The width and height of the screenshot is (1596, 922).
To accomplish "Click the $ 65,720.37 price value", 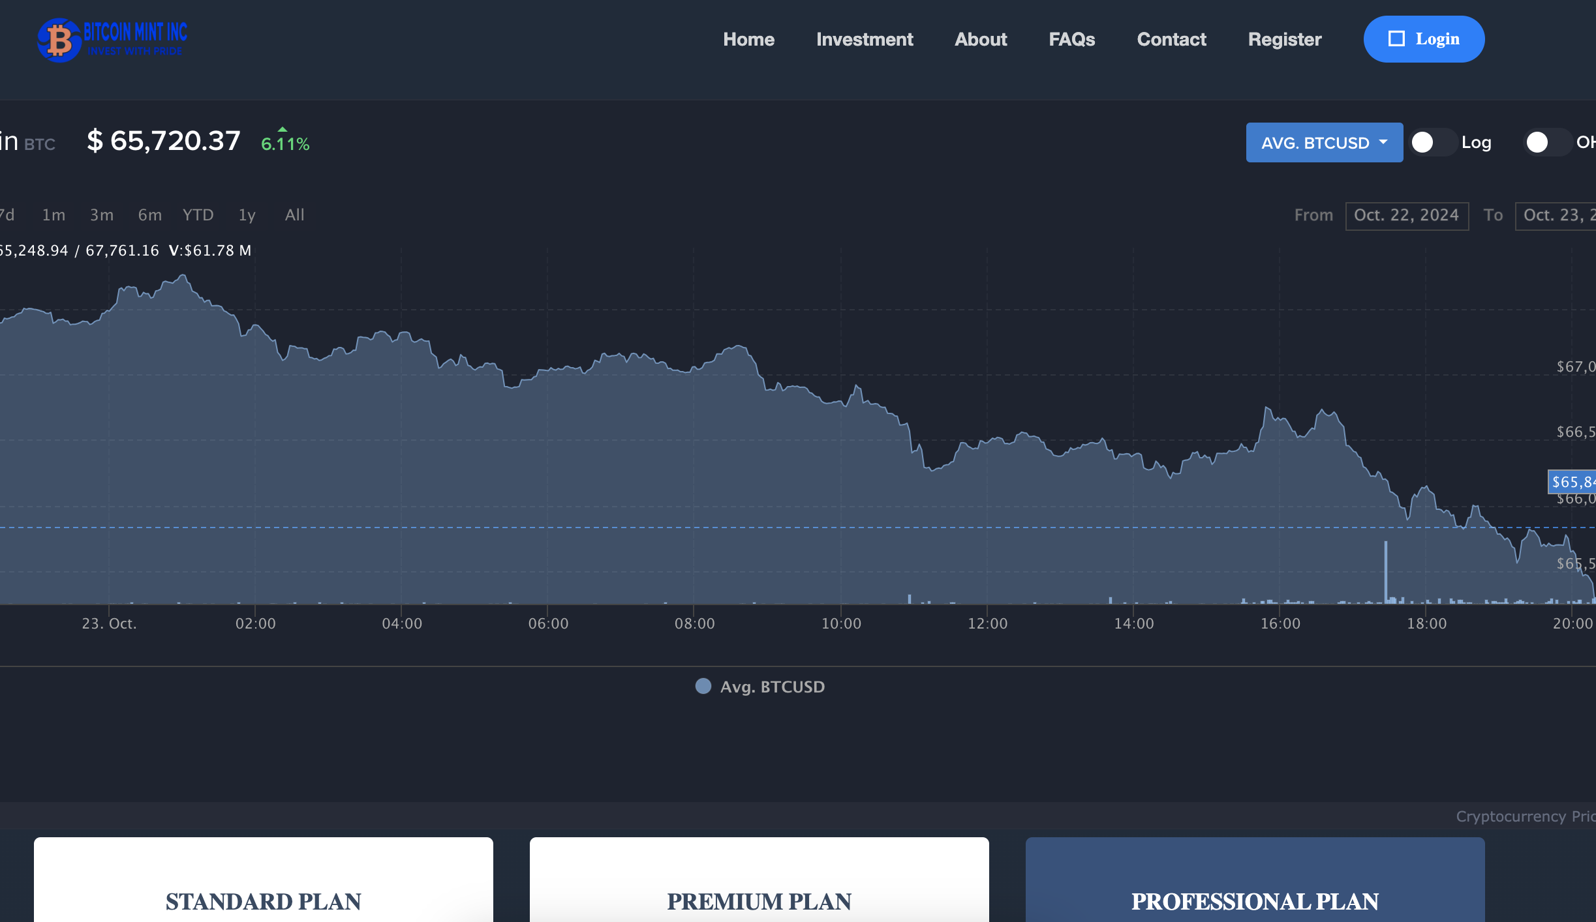I will point(164,141).
